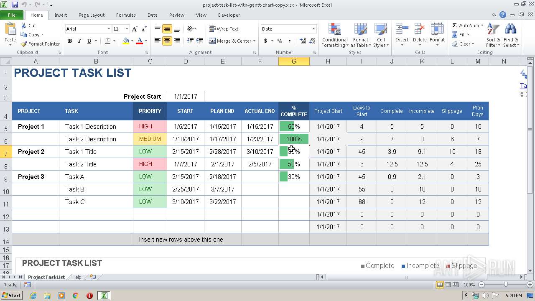The image size is (535, 301).
Task: Switch to the Formulas tab
Action: click(126, 15)
